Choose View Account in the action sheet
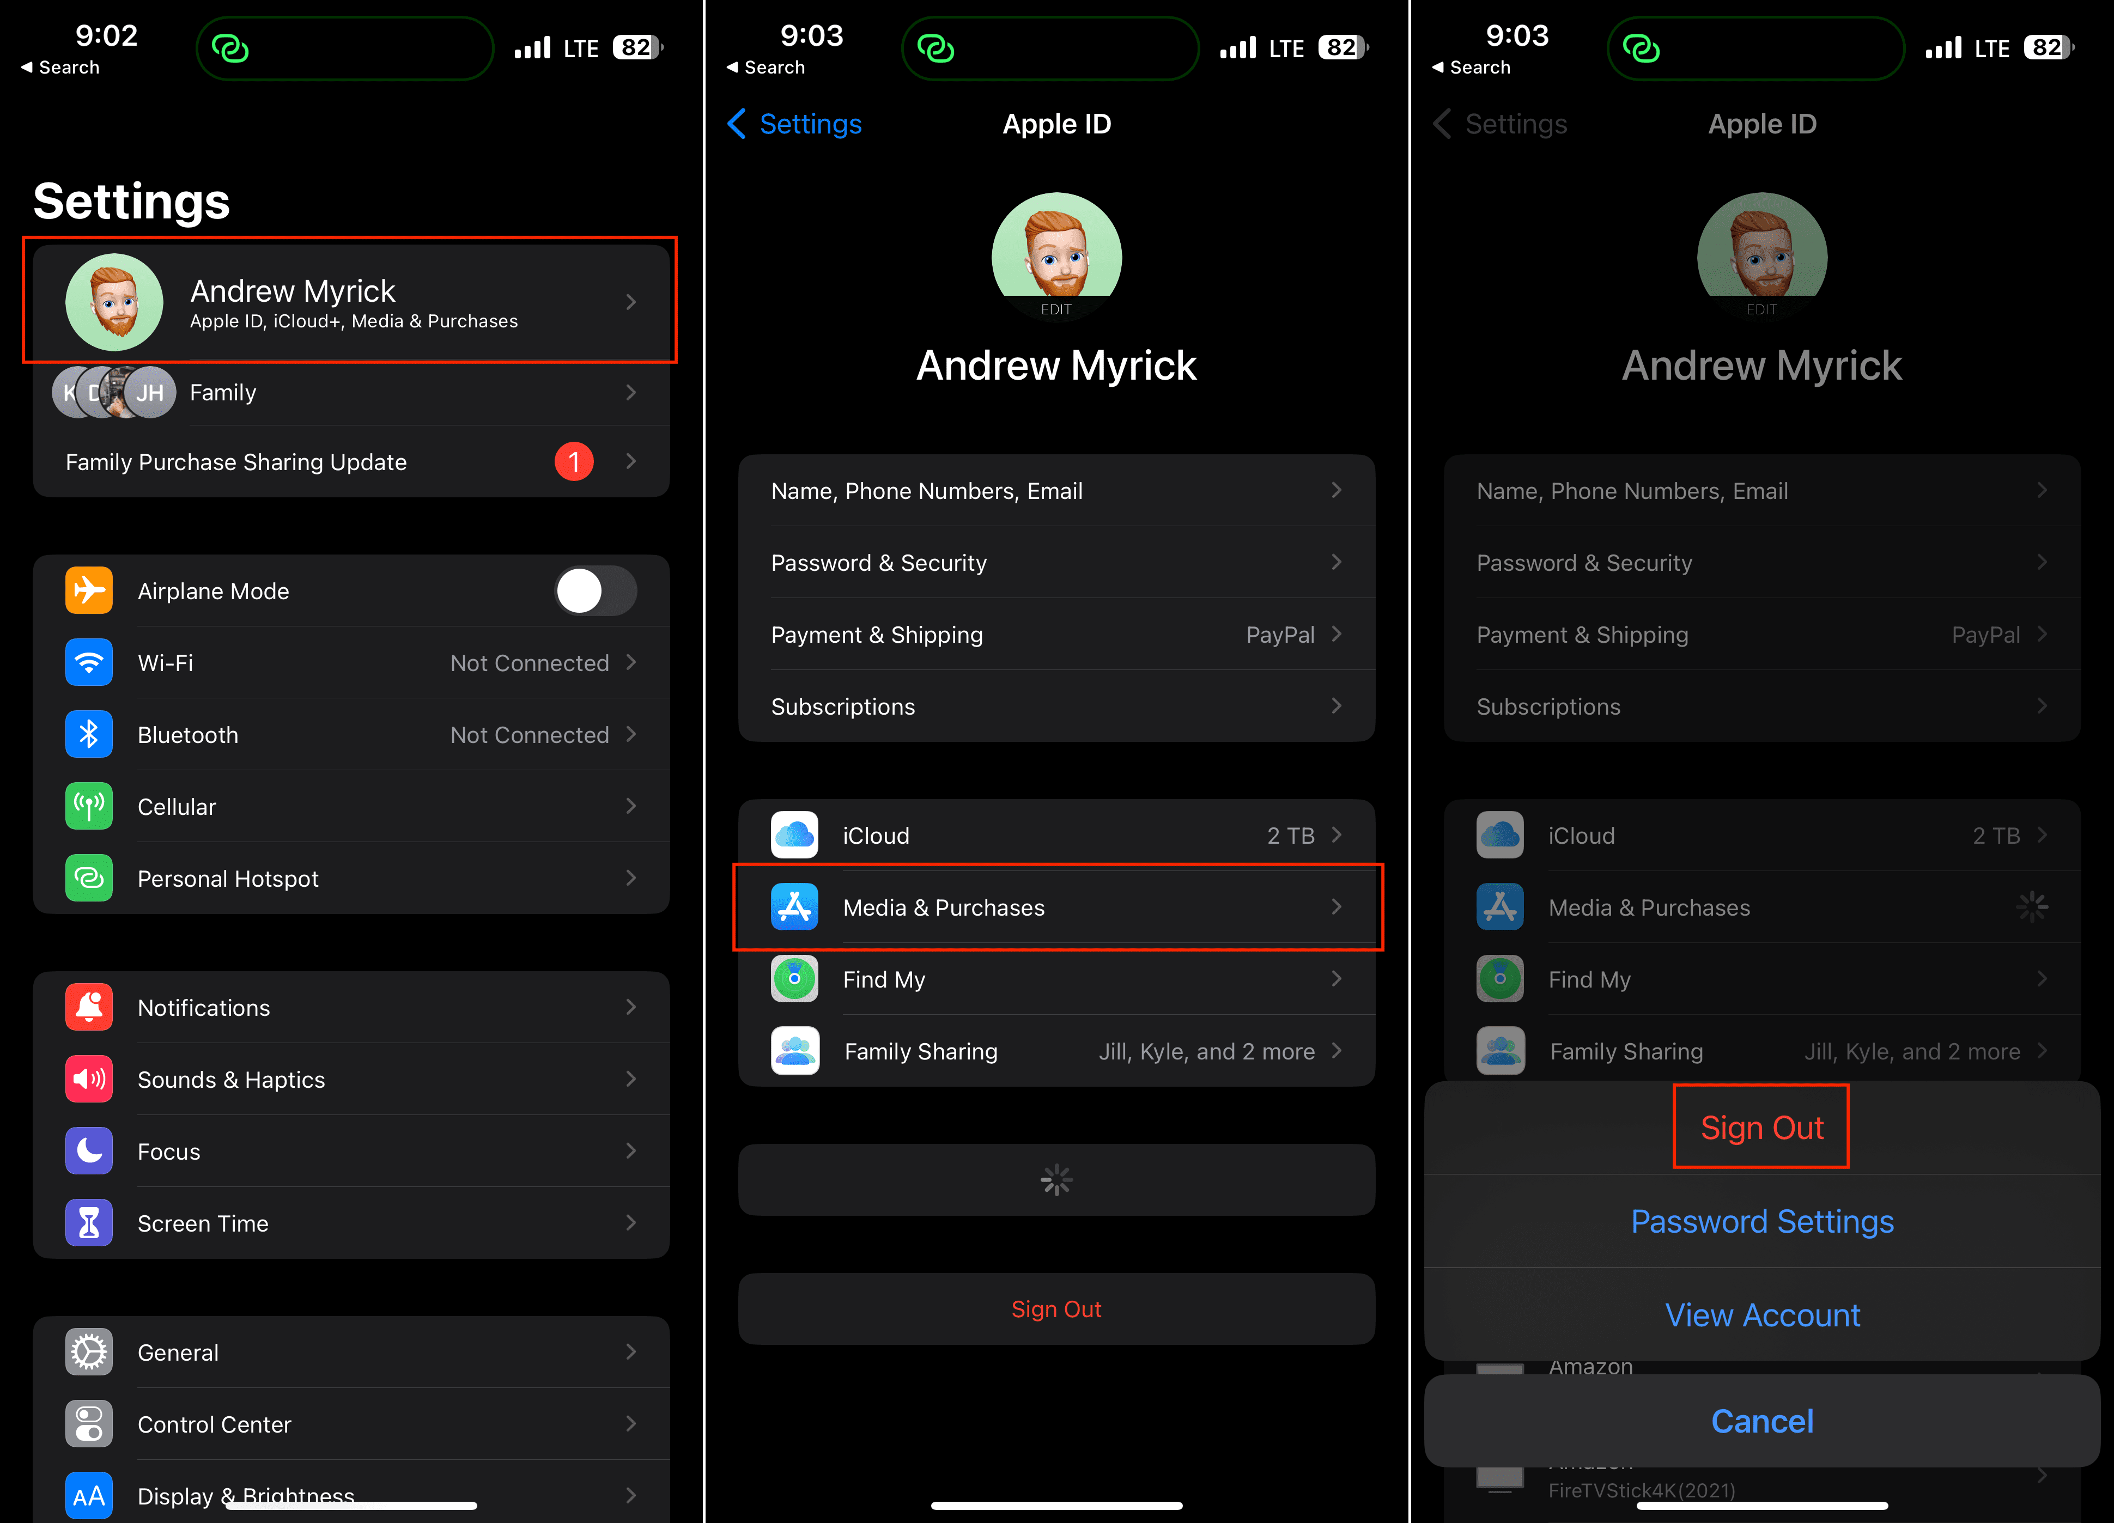This screenshot has height=1523, width=2114. click(1761, 1314)
